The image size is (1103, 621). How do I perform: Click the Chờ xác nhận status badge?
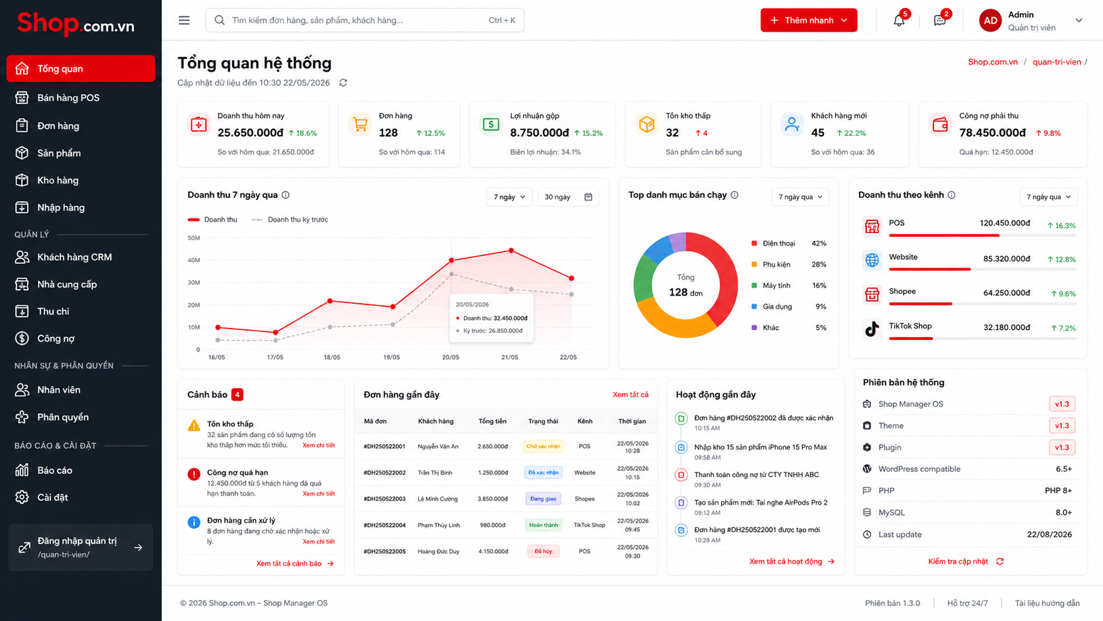click(543, 446)
